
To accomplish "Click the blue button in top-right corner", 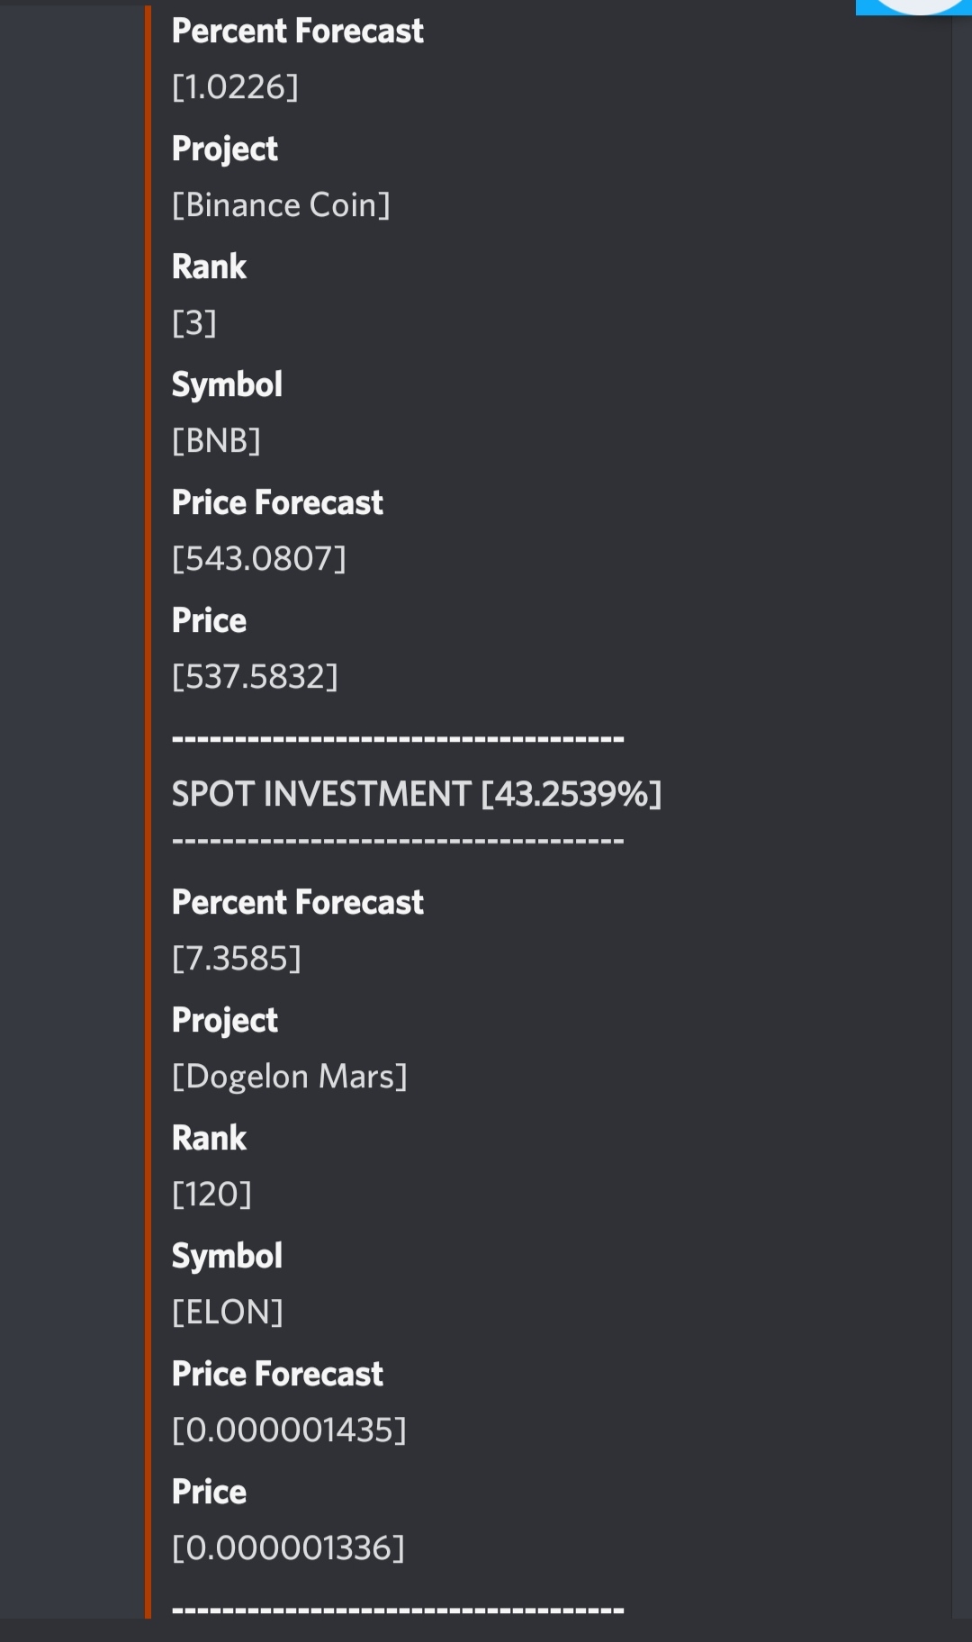I will [x=913, y=7].
